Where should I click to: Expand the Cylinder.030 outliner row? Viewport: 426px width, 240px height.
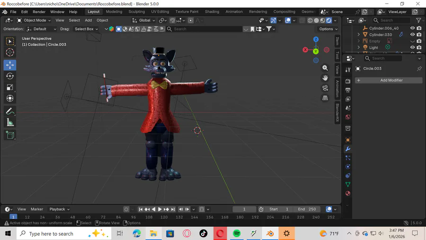coord(358,35)
